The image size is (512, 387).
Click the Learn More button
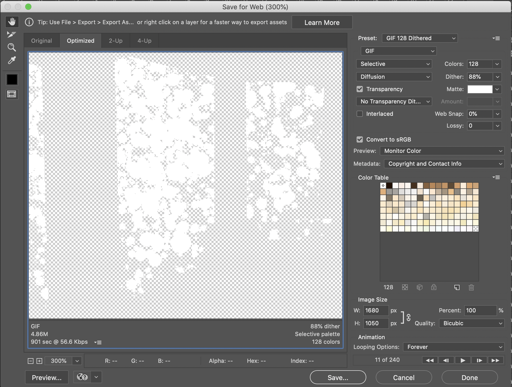pyautogui.click(x=322, y=22)
